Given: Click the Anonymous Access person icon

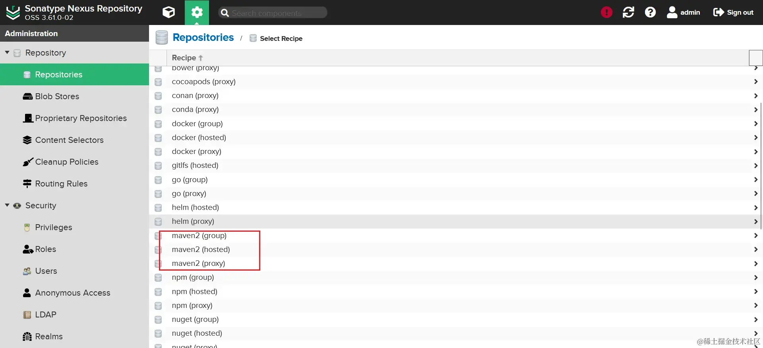Looking at the screenshot, I should point(27,293).
